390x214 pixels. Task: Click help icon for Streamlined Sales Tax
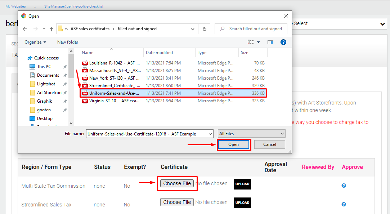tap(344, 204)
